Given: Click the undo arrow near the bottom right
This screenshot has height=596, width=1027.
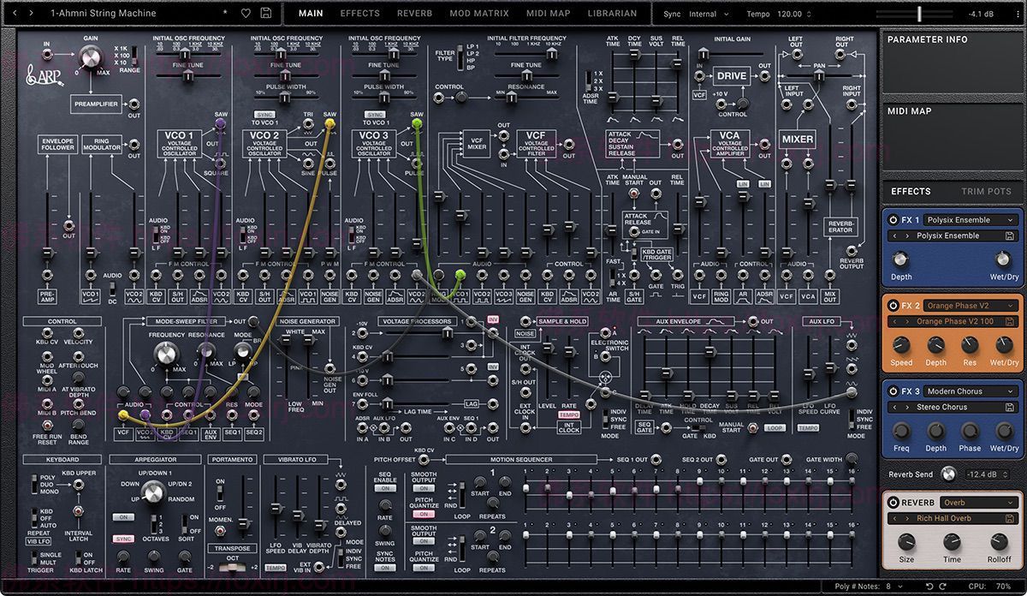Looking at the screenshot, I should [x=929, y=586].
